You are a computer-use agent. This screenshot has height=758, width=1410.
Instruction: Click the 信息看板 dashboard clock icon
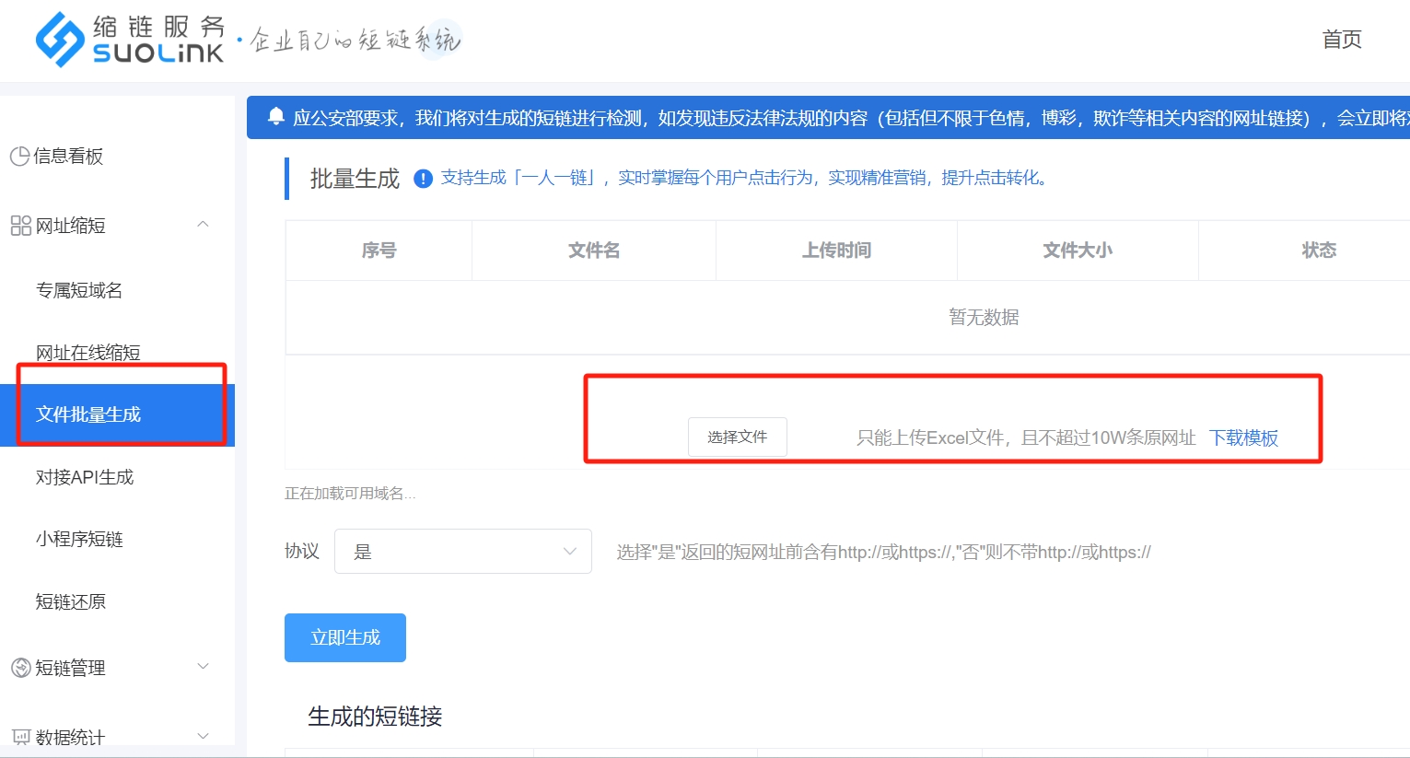[x=19, y=157]
